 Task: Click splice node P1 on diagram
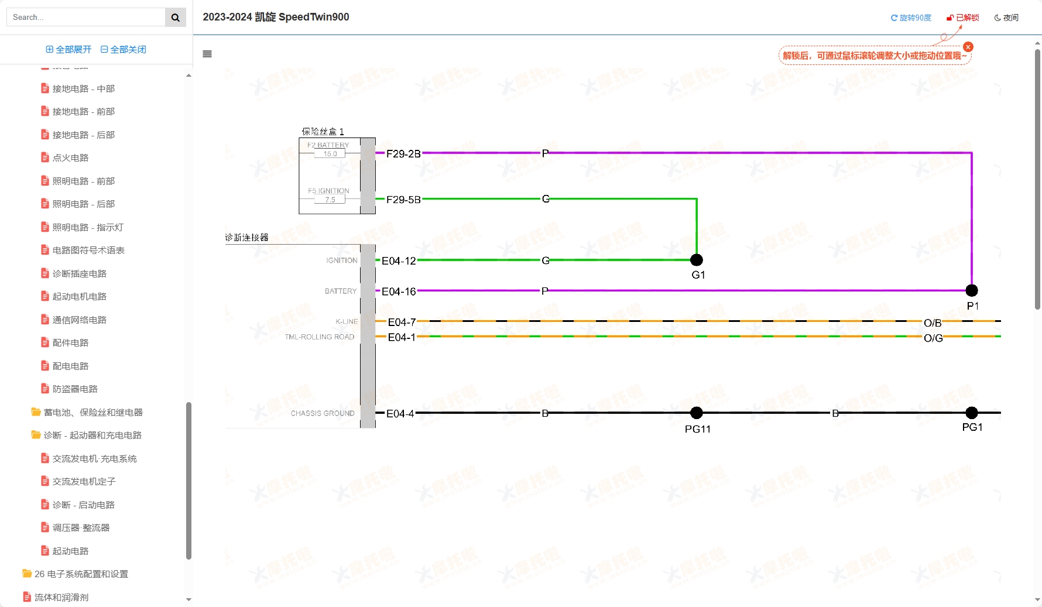[972, 290]
